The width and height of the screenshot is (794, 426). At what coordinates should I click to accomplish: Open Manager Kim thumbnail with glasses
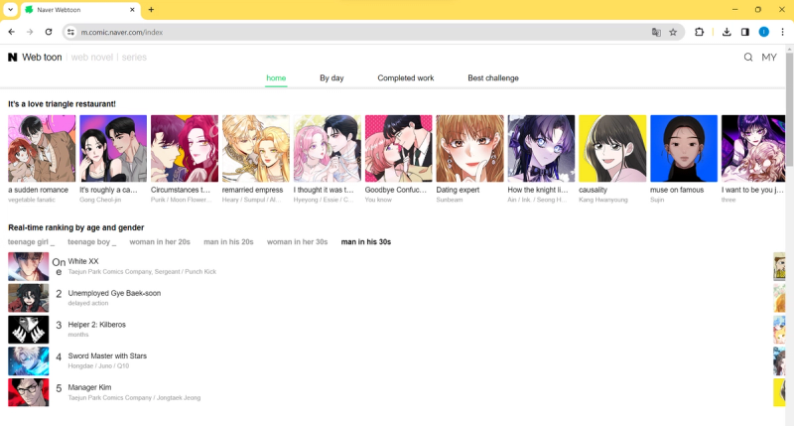pos(29,392)
